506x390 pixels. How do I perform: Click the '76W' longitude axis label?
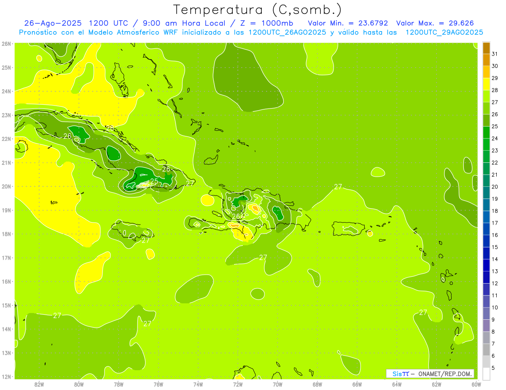tap(159, 384)
